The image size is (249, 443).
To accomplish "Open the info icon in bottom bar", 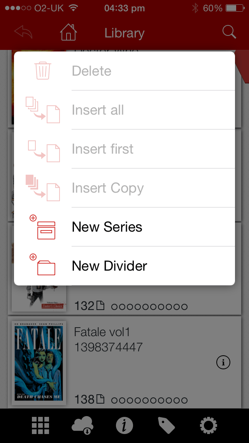I will point(124,425).
